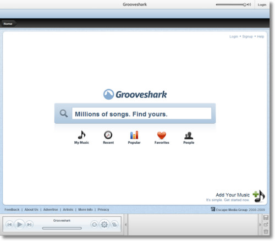Click the Login link in content area
This screenshot has height=241, width=275.
[x=234, y=36]
